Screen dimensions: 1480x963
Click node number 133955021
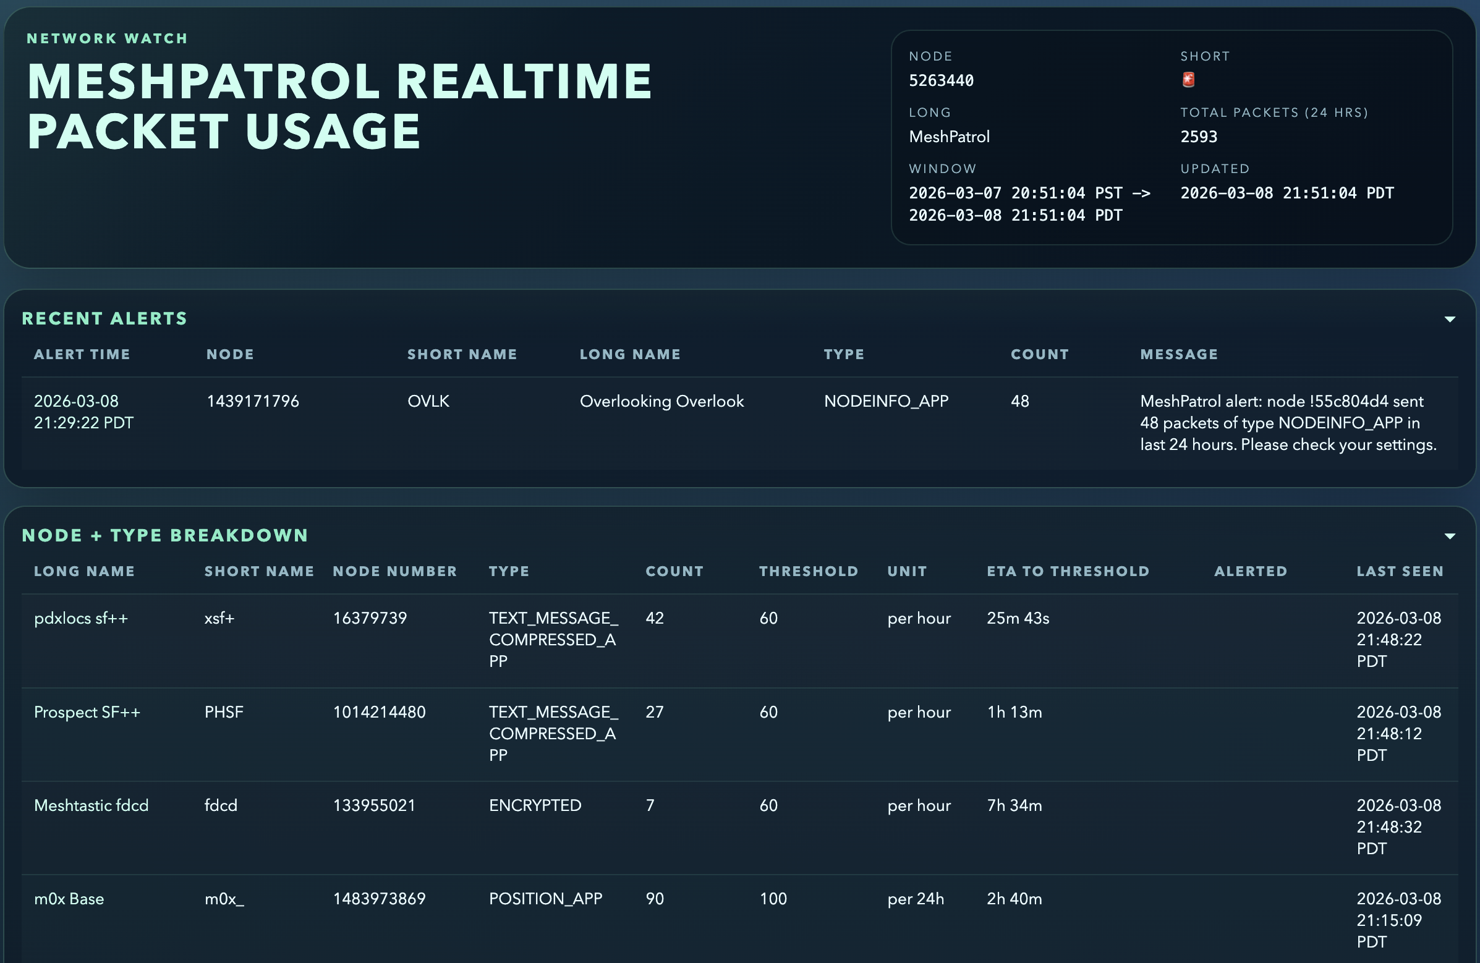(375, 805)
